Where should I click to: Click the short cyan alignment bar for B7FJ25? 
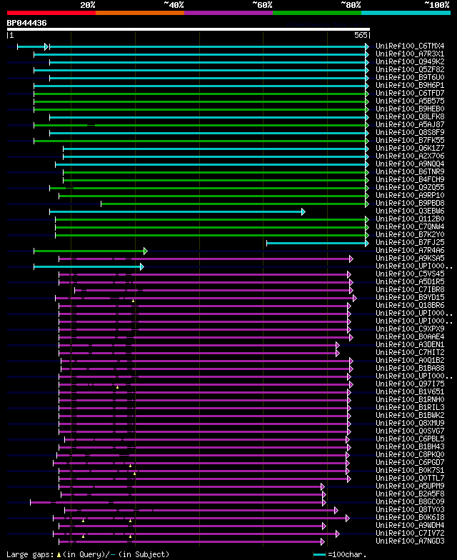tap(318, 243)
